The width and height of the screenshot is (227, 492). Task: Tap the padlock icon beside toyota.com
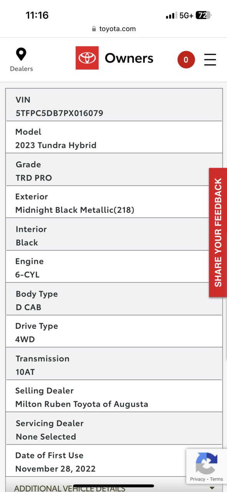[x=94, y=29]
